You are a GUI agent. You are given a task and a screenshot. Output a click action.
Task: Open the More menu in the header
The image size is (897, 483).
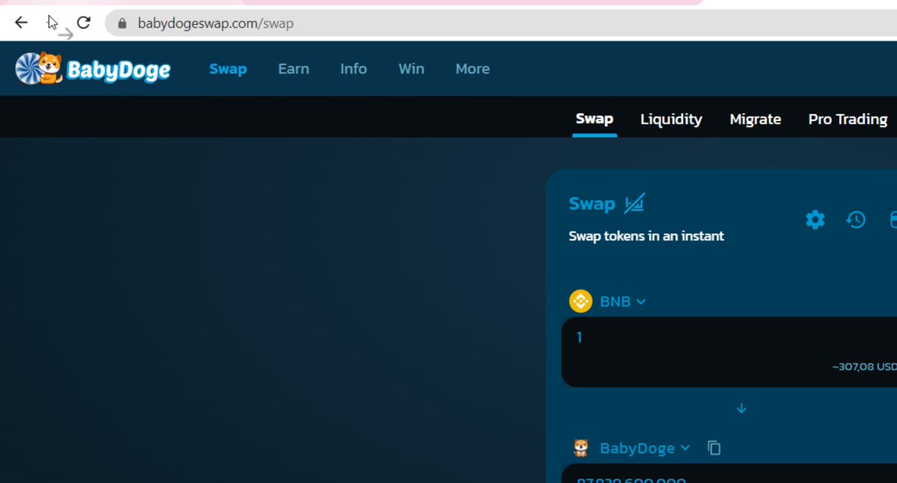(x=472, y=69)
